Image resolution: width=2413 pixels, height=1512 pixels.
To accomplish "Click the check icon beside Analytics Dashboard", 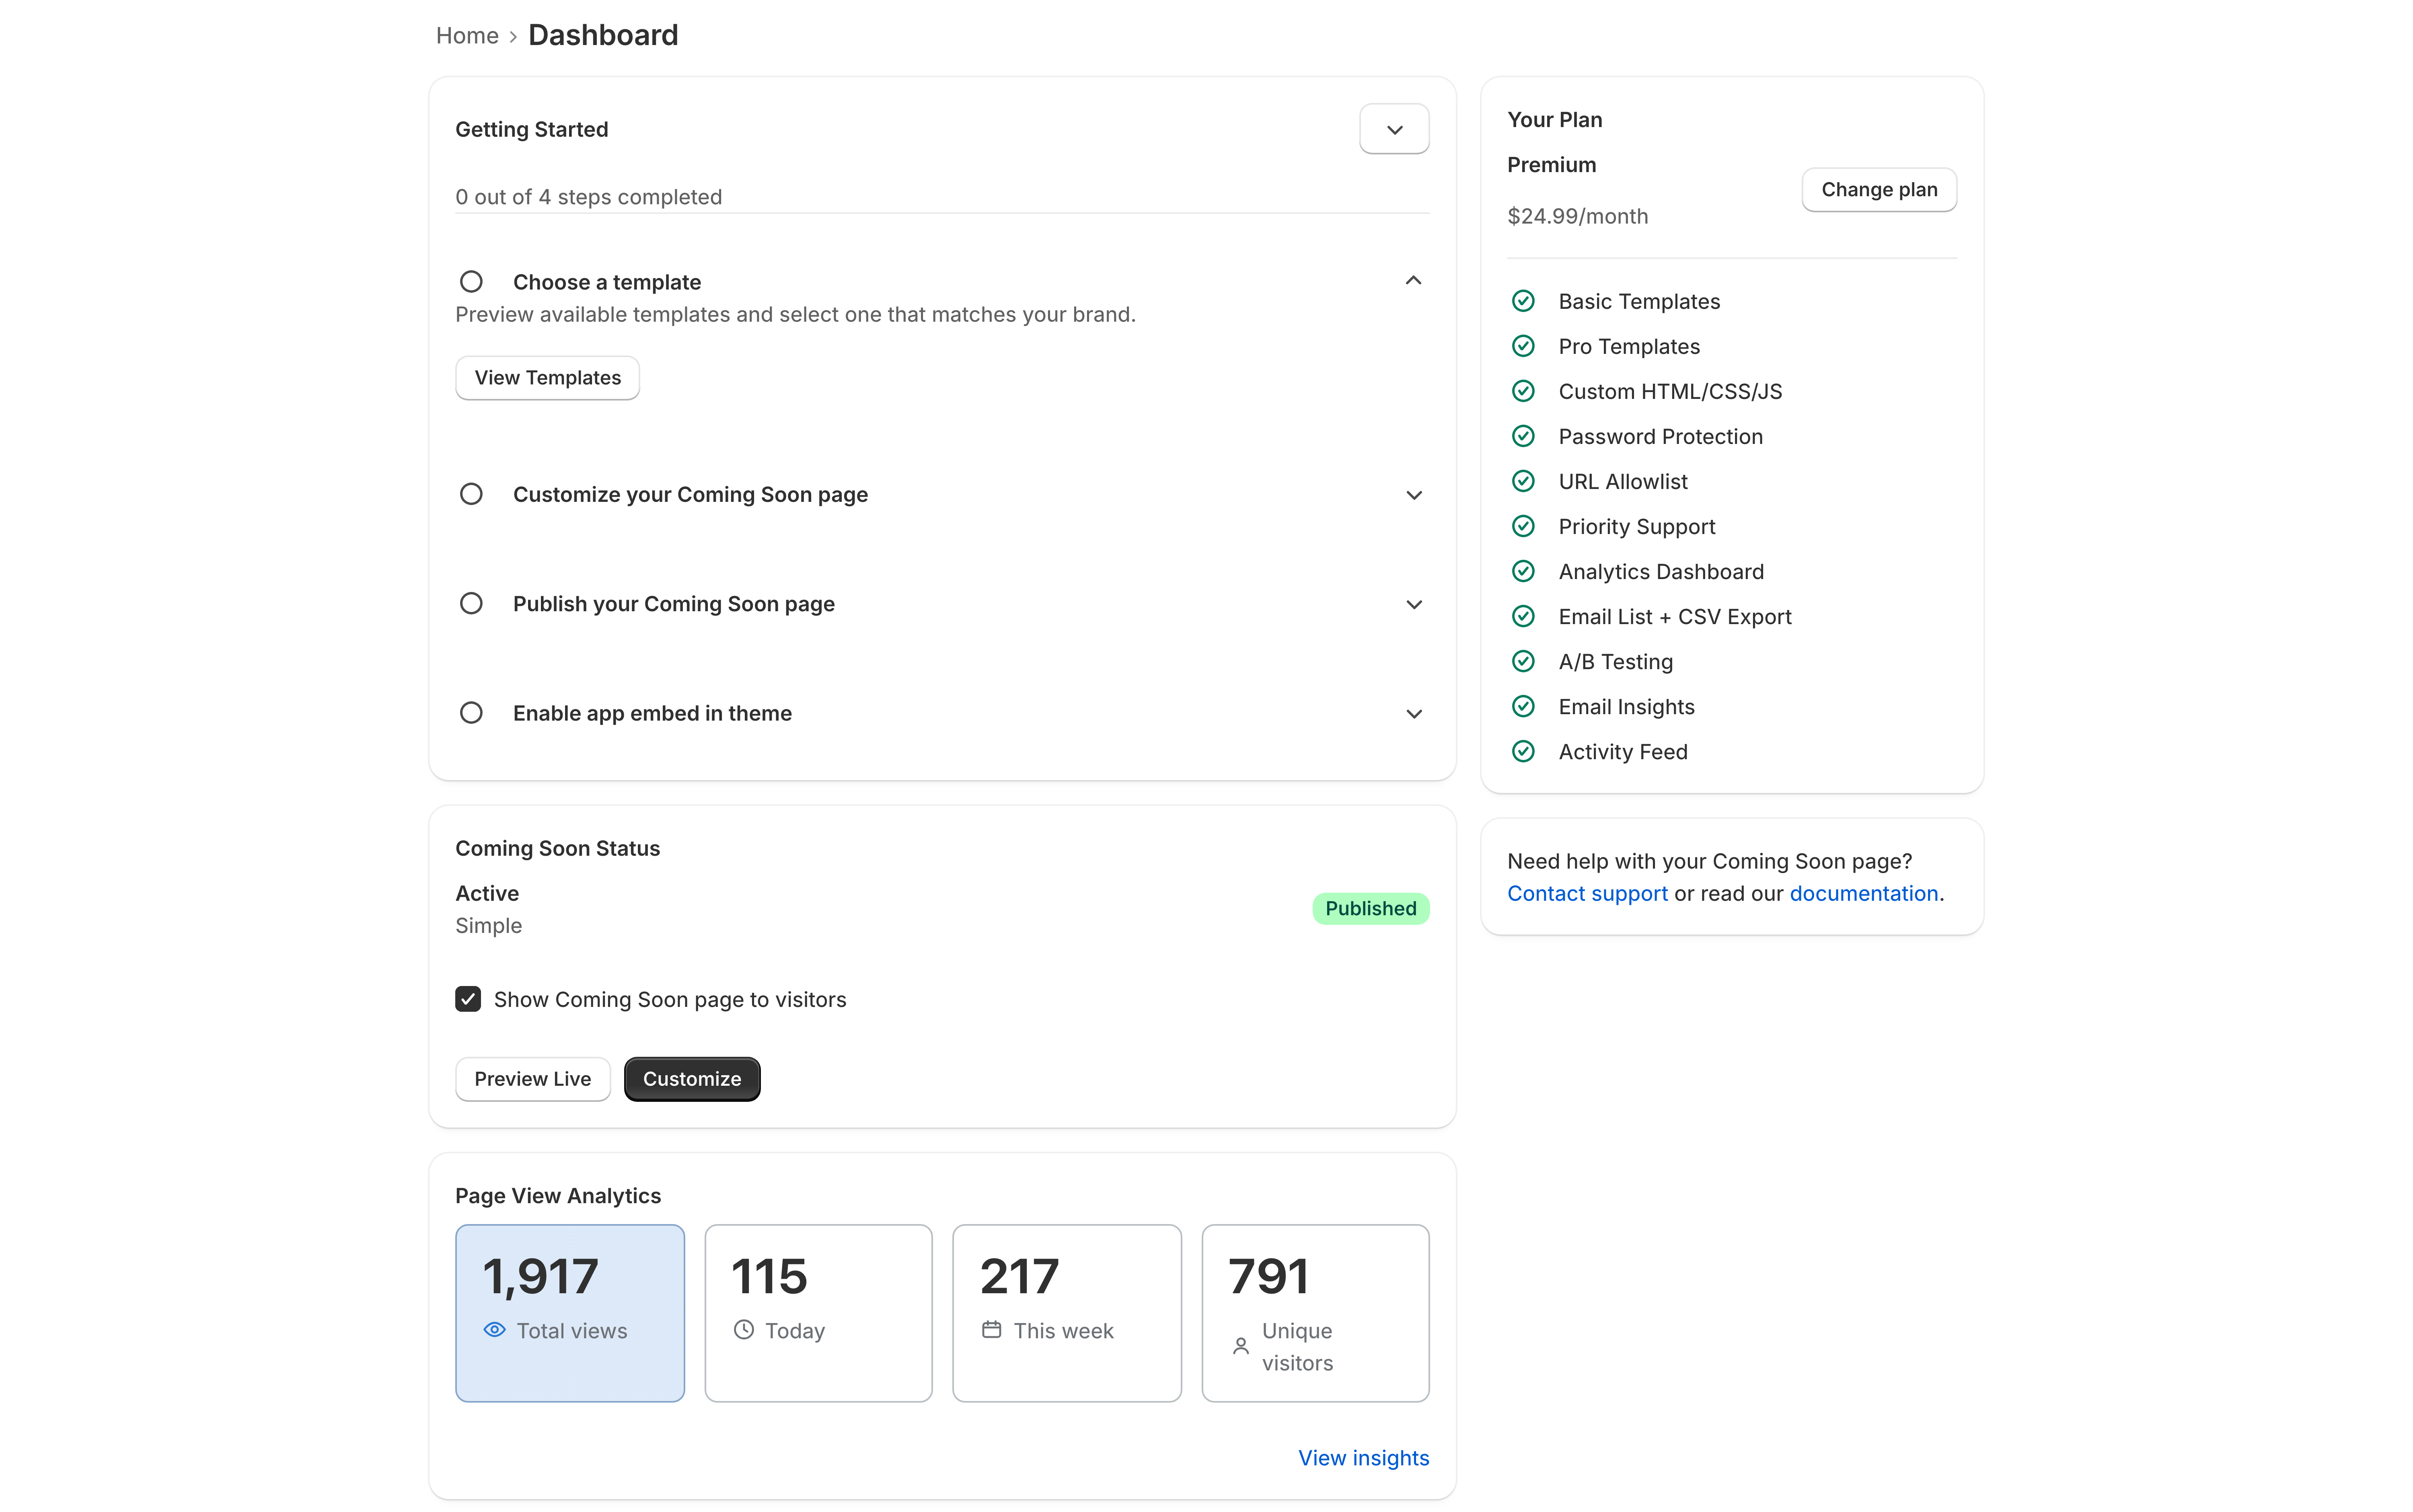I will [1523, 571].
